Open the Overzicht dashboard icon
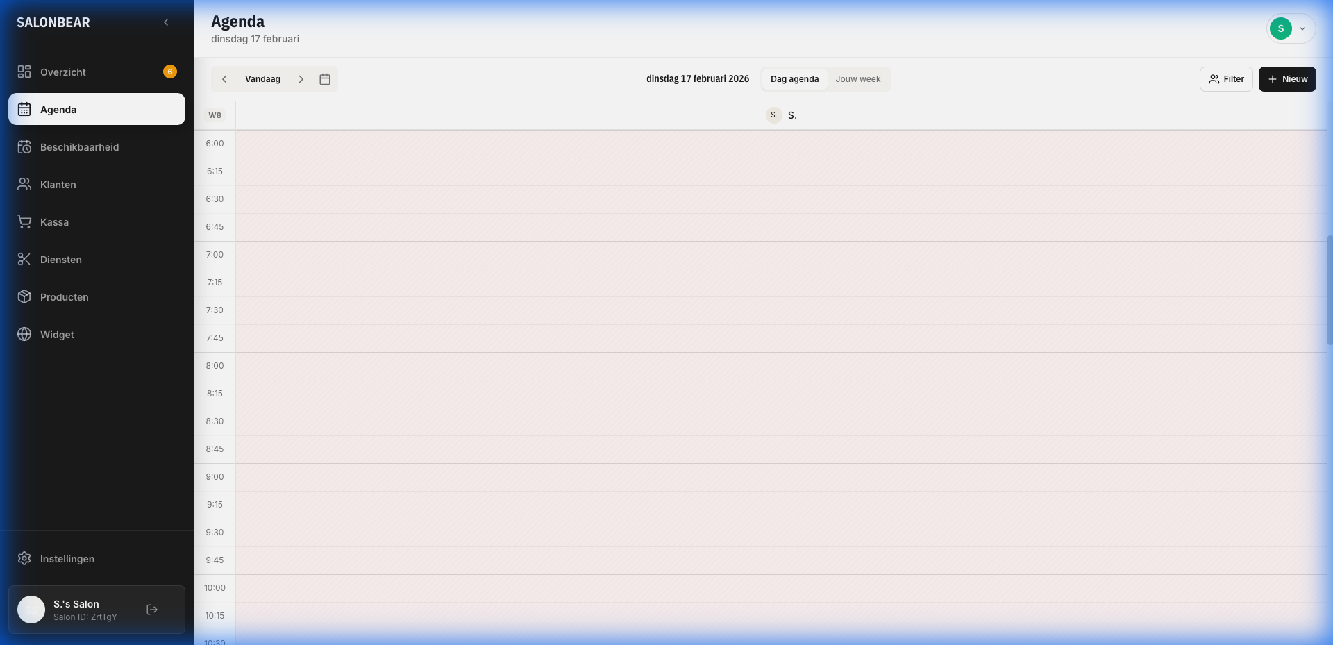This screenshot has width=1333, height=645. coord(24,72)
